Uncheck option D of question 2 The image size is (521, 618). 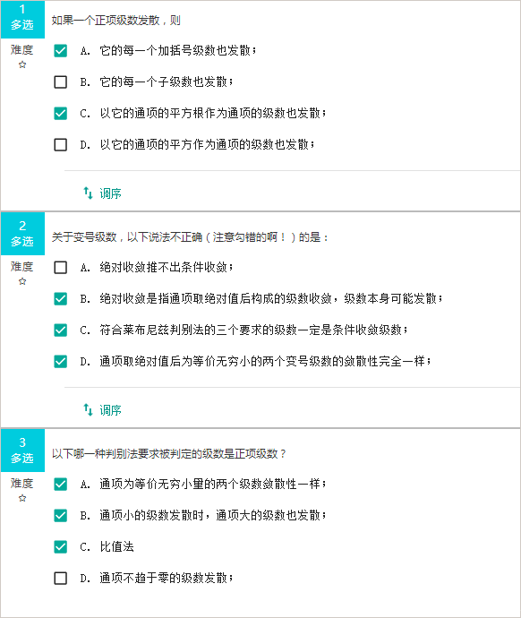pyautogui.click(x=61, y=362)
